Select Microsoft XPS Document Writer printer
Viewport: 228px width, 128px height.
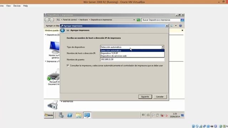53,77
